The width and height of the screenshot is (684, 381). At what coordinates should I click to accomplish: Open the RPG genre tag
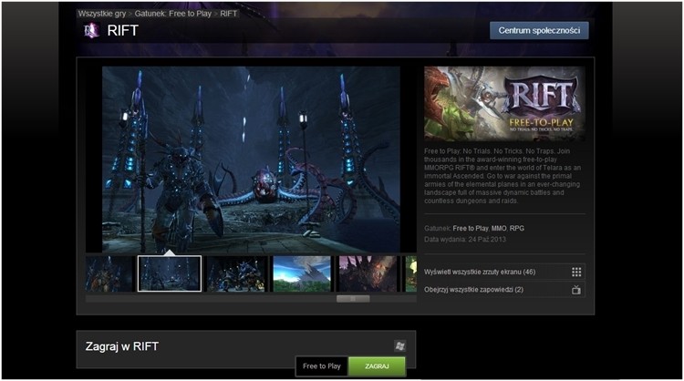(x=517, y=229)
